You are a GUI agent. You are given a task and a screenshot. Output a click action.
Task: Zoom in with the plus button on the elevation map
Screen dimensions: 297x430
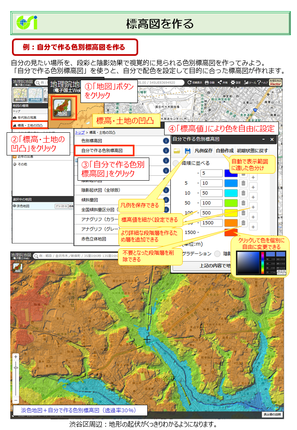click(16, 357)
